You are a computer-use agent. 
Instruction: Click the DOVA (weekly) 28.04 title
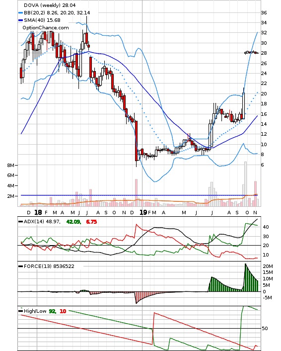coord(50,5)
